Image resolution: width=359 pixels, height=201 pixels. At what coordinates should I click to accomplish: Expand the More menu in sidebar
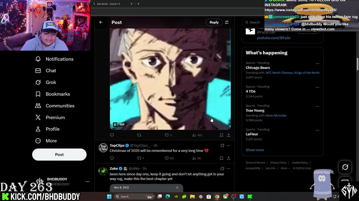pyautogui.click(x=46, y=141)
